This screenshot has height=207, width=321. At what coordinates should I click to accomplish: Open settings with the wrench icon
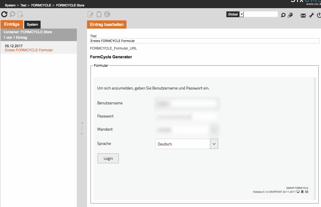pos(311,15)
